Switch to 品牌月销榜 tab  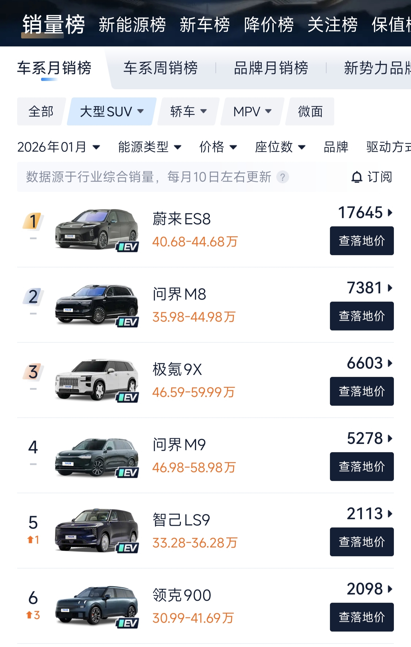click(271, 68)
